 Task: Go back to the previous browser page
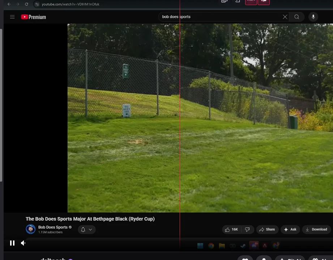(9, 4)
